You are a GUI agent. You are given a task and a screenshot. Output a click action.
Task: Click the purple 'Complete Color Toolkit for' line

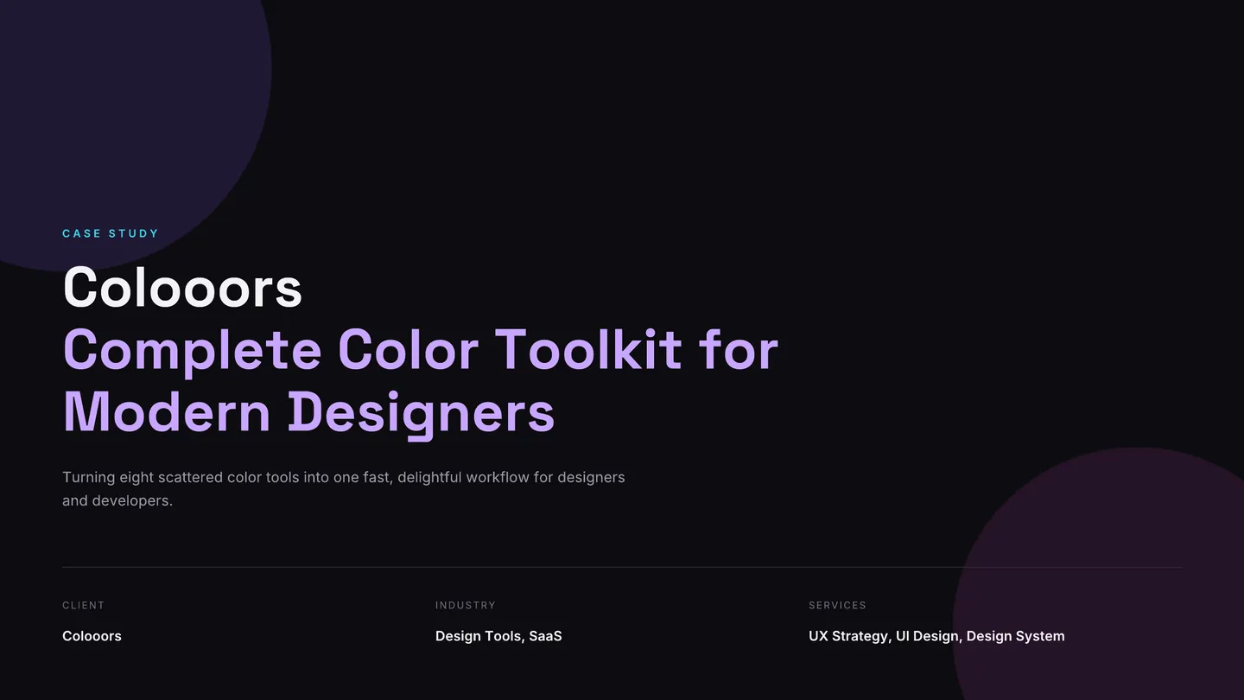pyautogui.click(x=421, y=350)
